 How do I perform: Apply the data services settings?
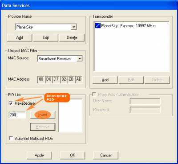click(39, 155)
